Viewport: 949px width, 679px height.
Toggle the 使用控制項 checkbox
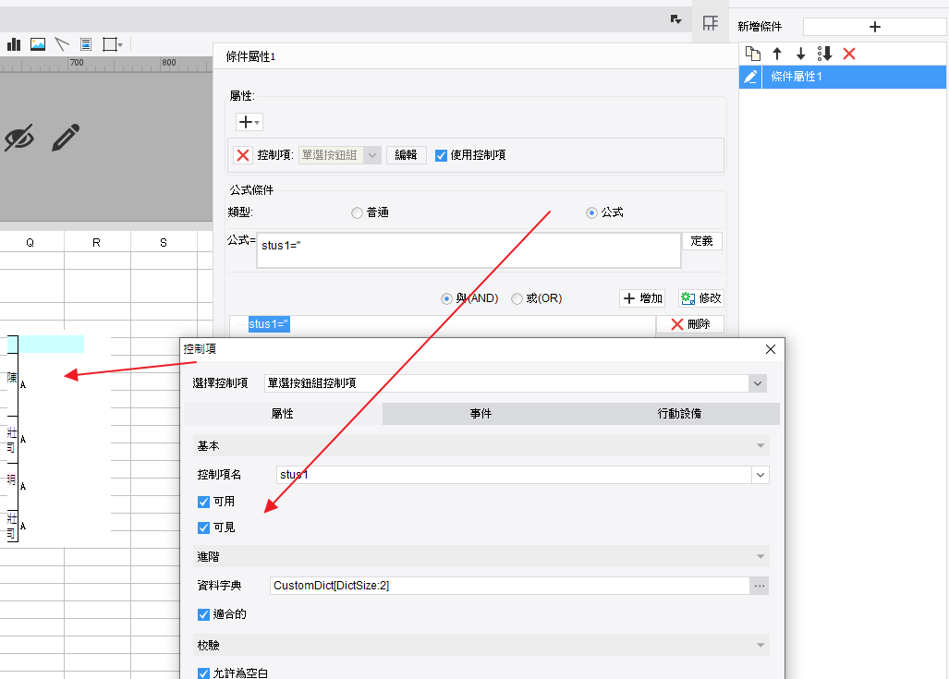click(441, 155)
